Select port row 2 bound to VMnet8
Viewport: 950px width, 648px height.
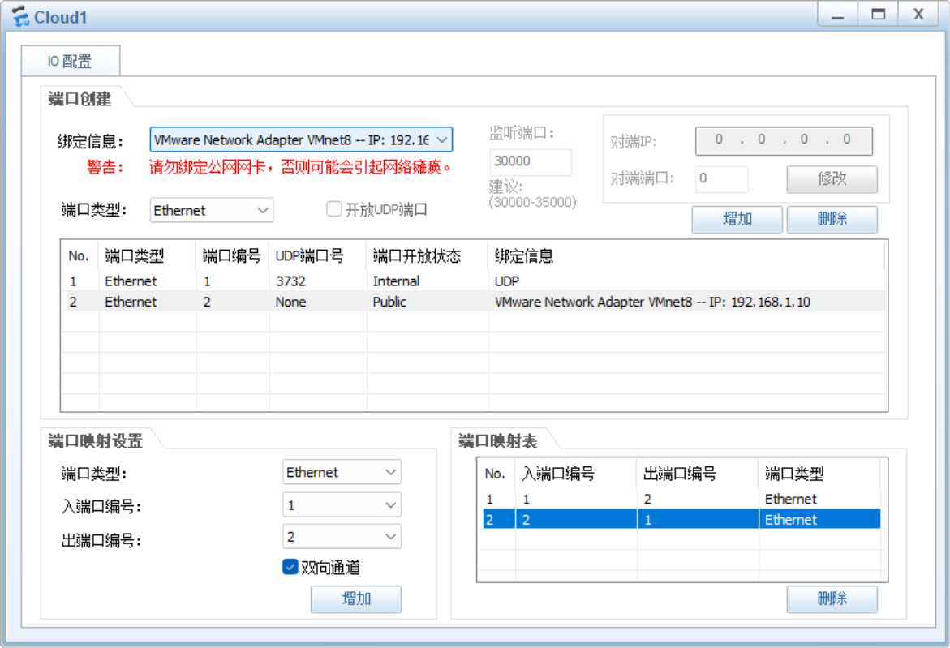[x=473, y=302]
